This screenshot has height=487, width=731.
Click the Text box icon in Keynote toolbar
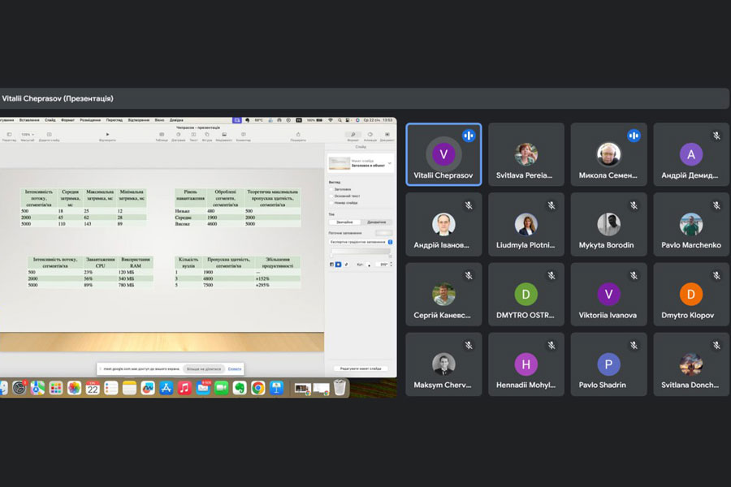193,135
